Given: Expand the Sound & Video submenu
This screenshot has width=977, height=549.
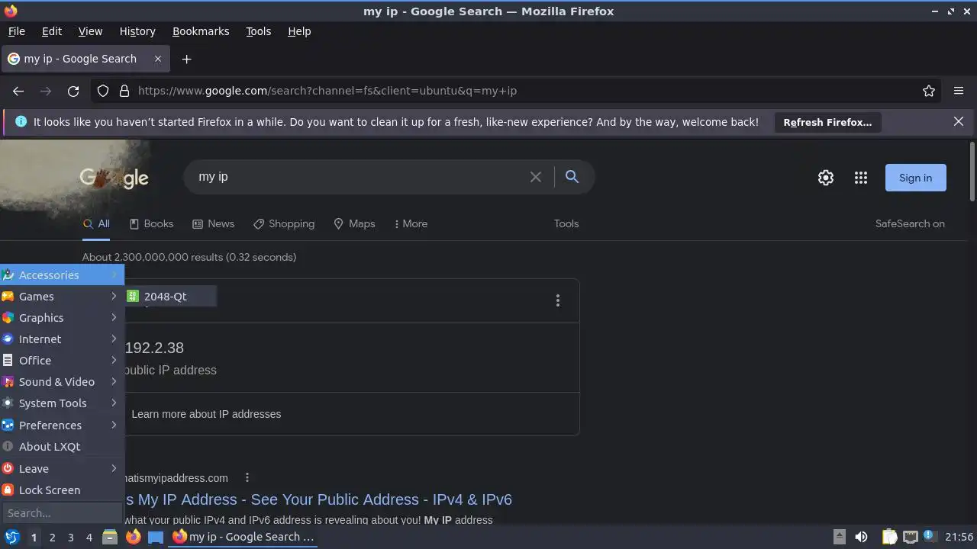Looking at the screenshot, I should 62,382.
